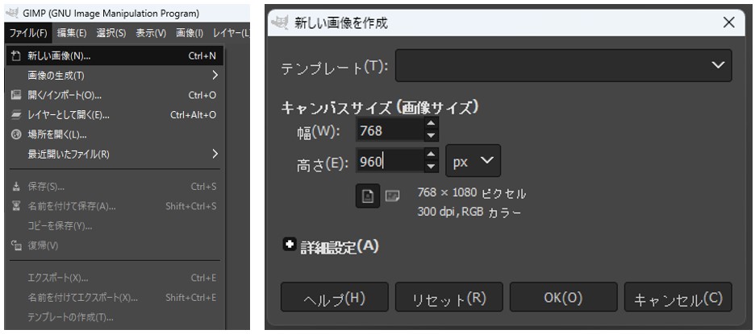The width and height of the screenshot is (755, 334).
Task: Click the ヘルプ(H) button
Action: (334, 297)
